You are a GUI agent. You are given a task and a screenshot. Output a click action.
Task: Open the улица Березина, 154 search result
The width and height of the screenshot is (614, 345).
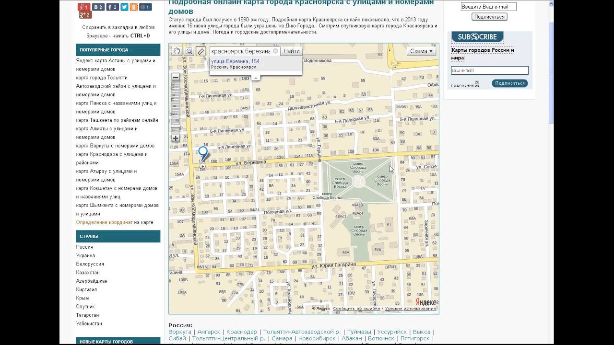pyautogui.click(x=235, y=61)
